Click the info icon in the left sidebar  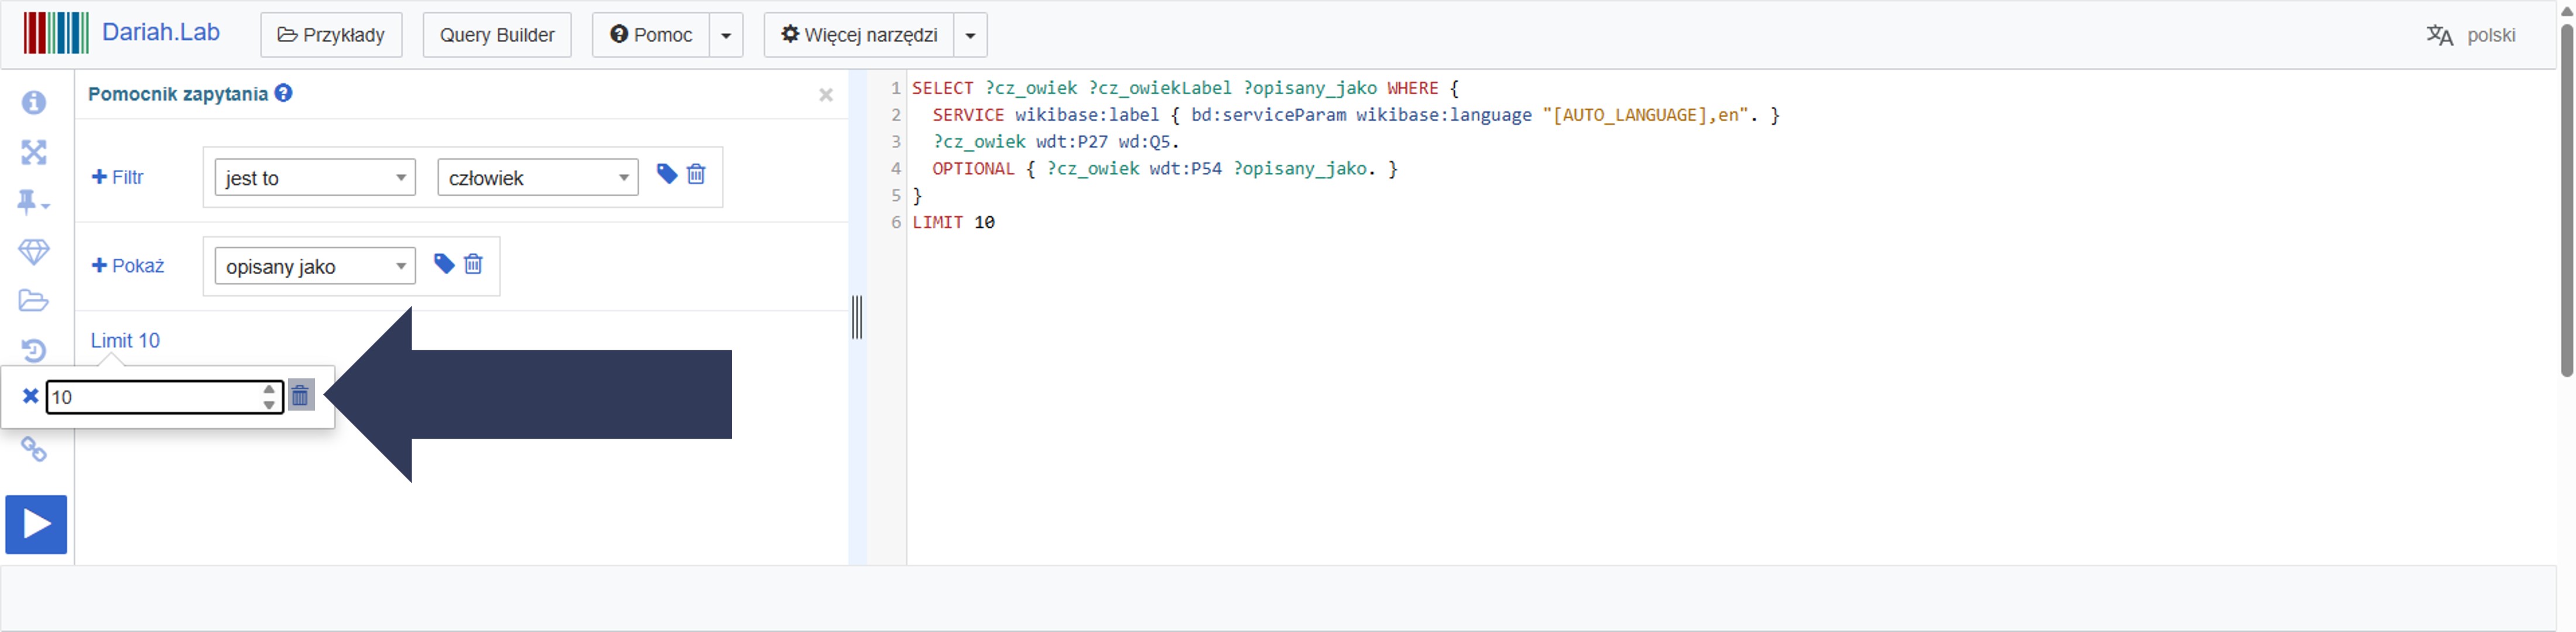[34, 102]
